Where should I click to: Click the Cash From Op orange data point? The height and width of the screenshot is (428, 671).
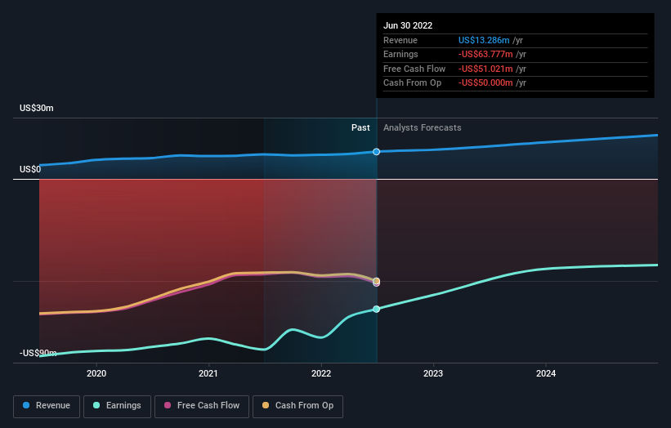[x=376, y=281]
